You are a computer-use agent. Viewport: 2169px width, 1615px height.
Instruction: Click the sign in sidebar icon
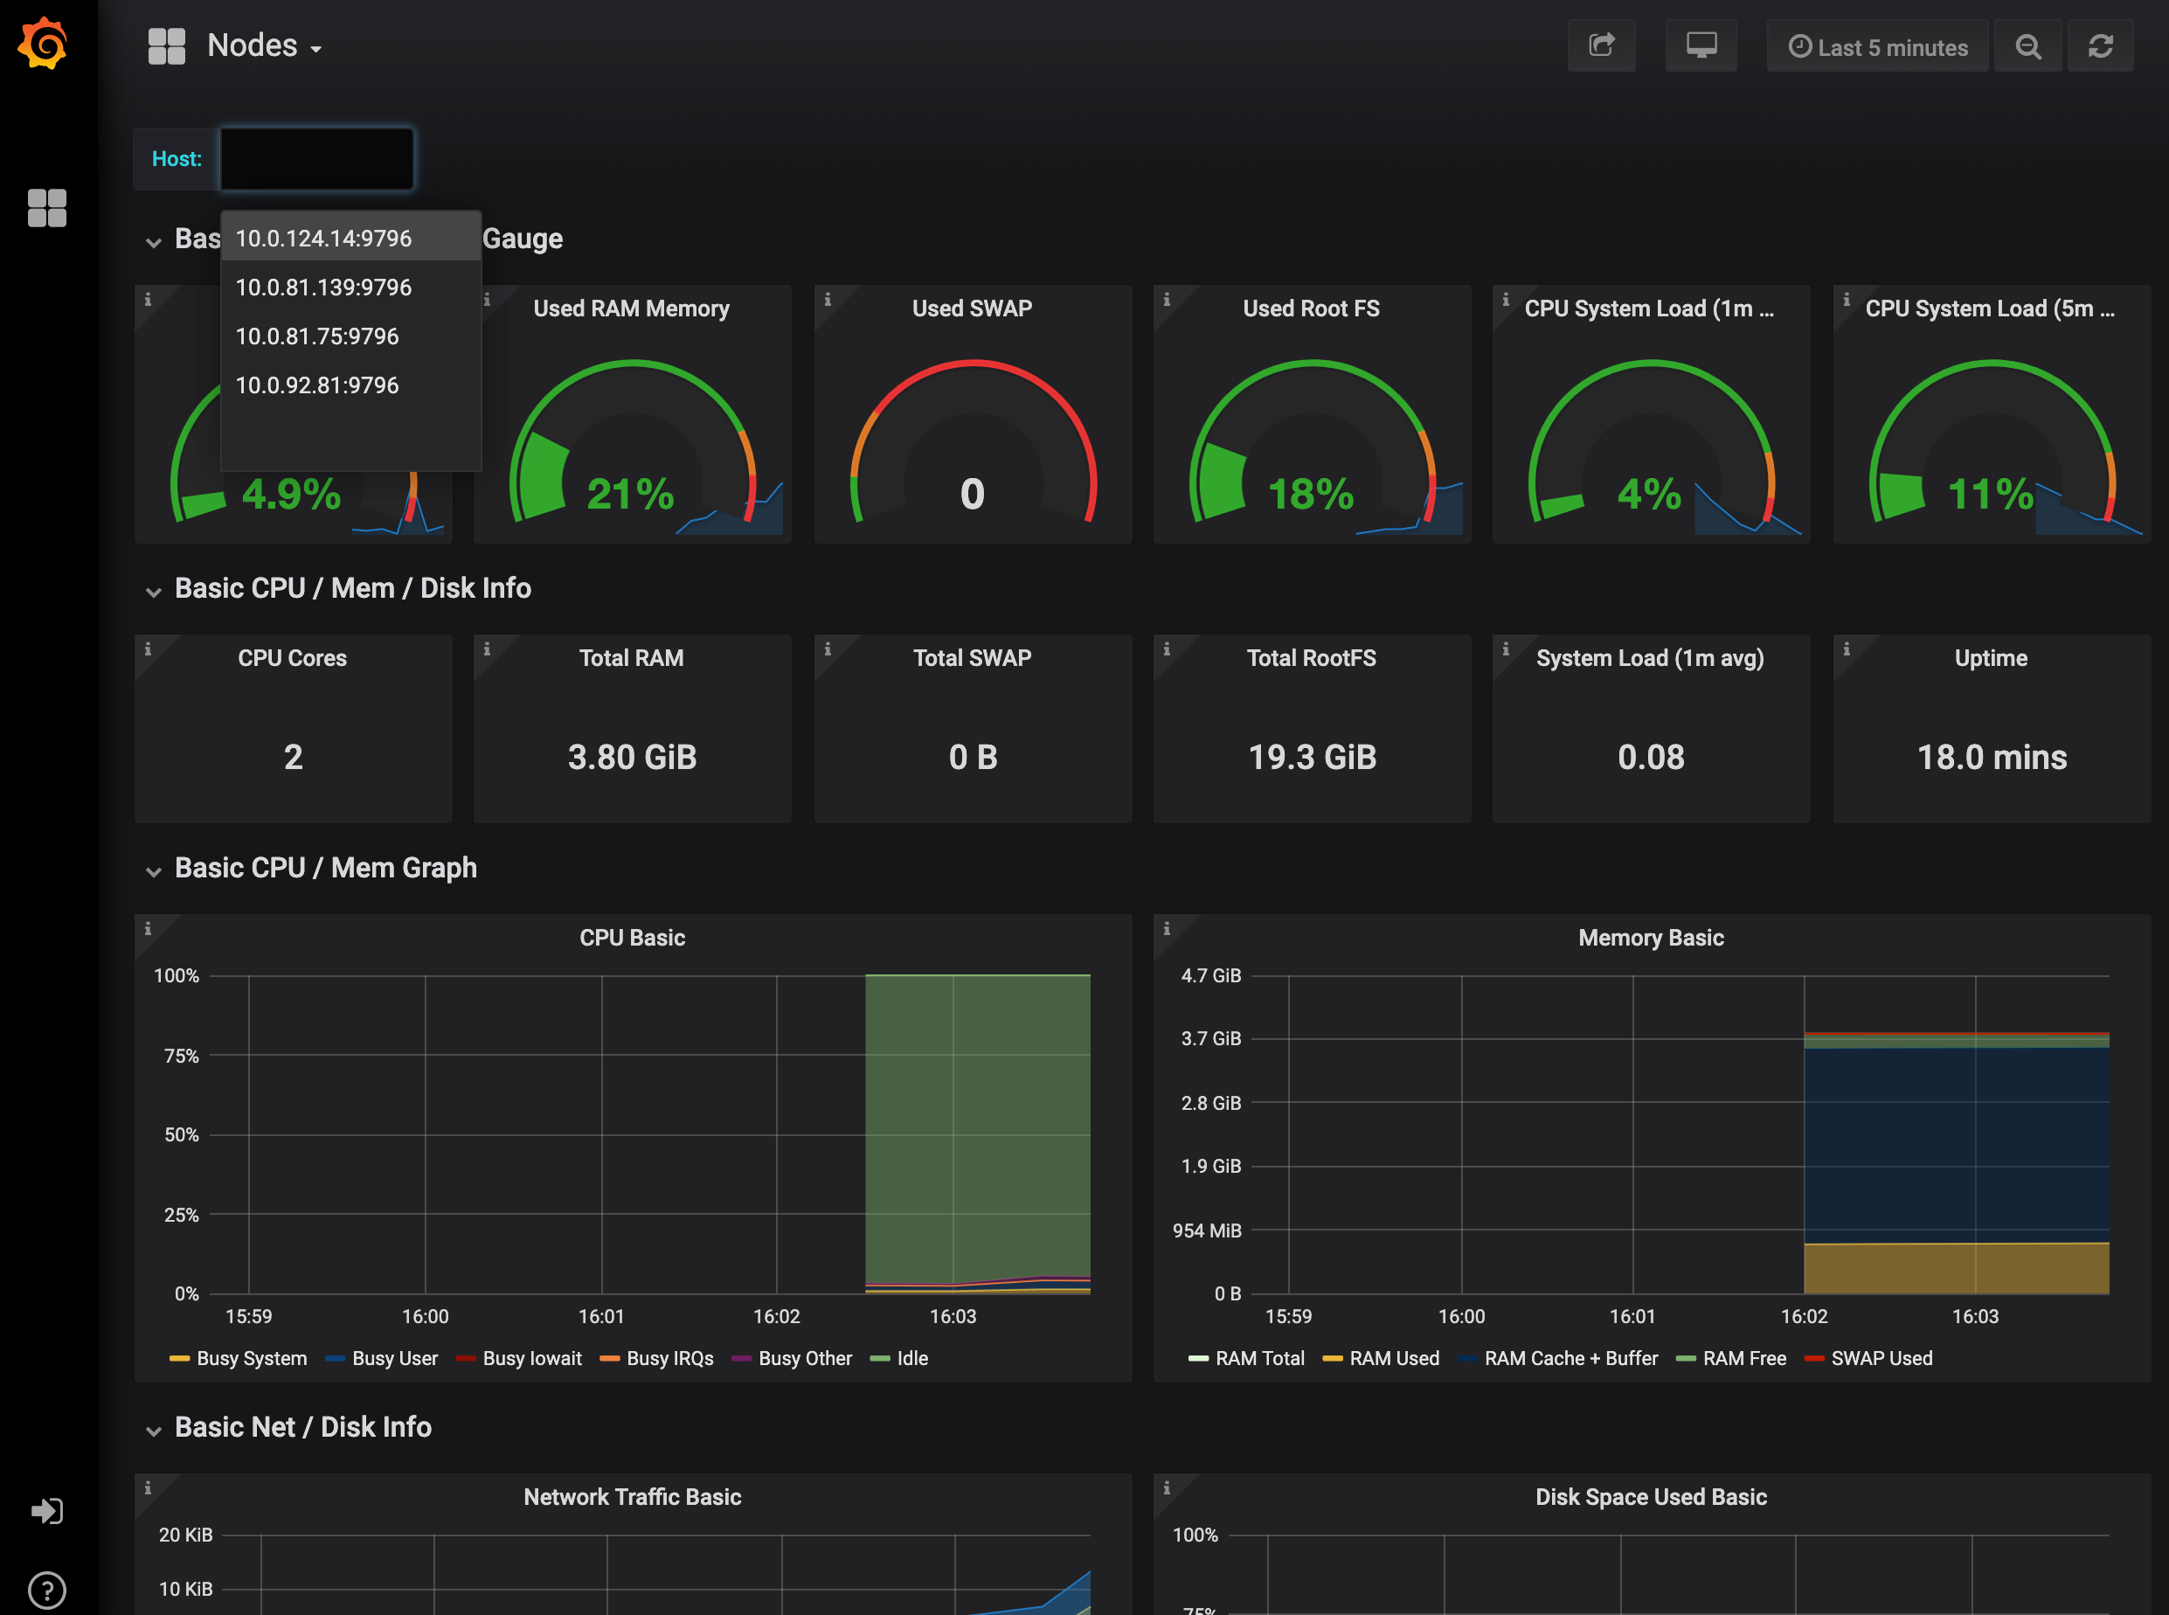pos(47,1511)
